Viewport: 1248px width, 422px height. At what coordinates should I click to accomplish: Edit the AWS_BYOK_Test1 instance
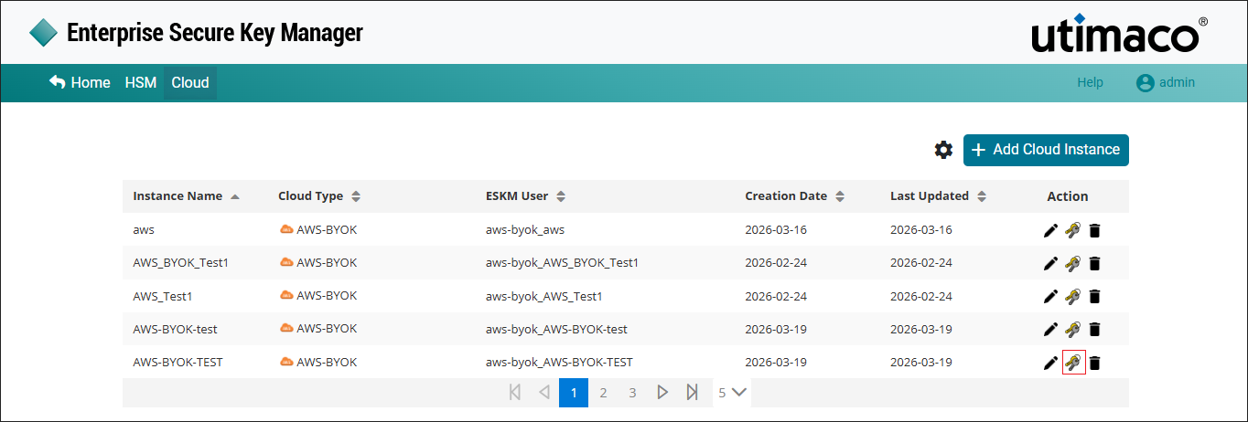pyautogui.click(x=1050, y=263)
